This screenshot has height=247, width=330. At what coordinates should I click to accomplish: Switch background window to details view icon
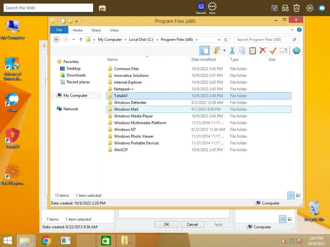click(282, 219)
